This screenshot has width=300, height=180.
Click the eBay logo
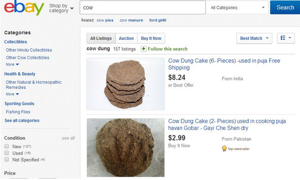(x=24, y=8)
